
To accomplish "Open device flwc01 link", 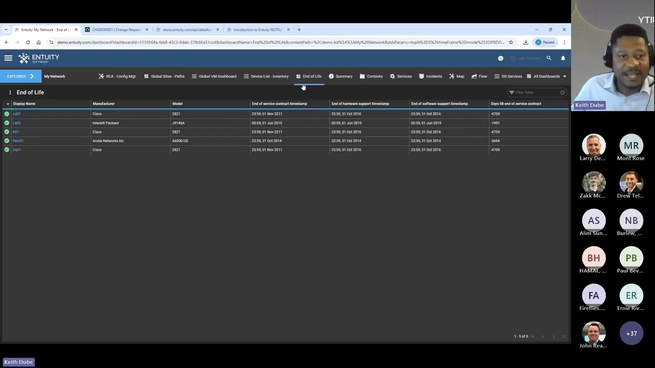I will point(18,141).
